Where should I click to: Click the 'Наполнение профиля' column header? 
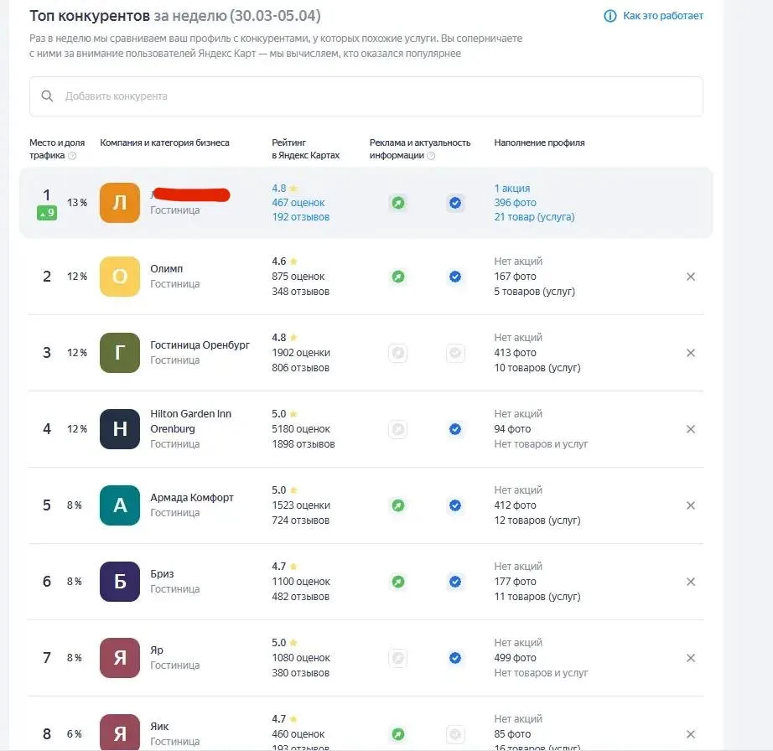(x=539, y=142)
